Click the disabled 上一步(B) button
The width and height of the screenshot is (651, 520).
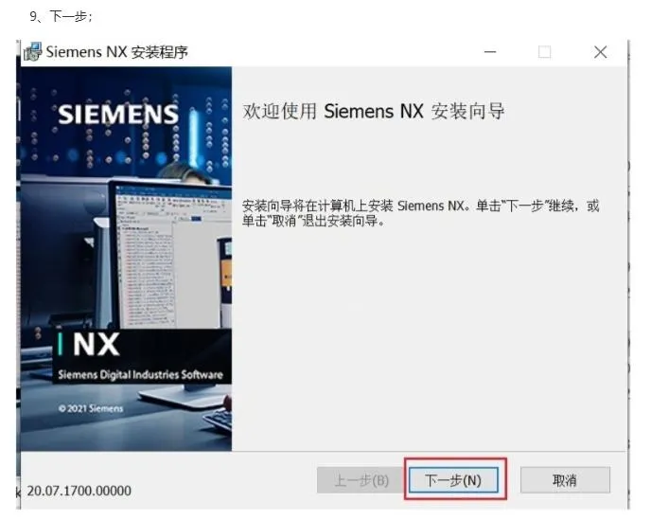361,480
